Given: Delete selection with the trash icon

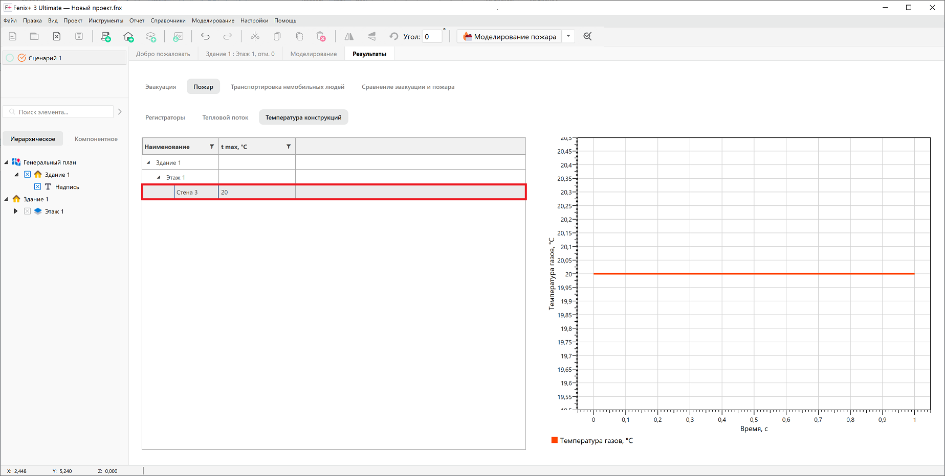Looking at the screenshot, I should (x=321, y=36).
